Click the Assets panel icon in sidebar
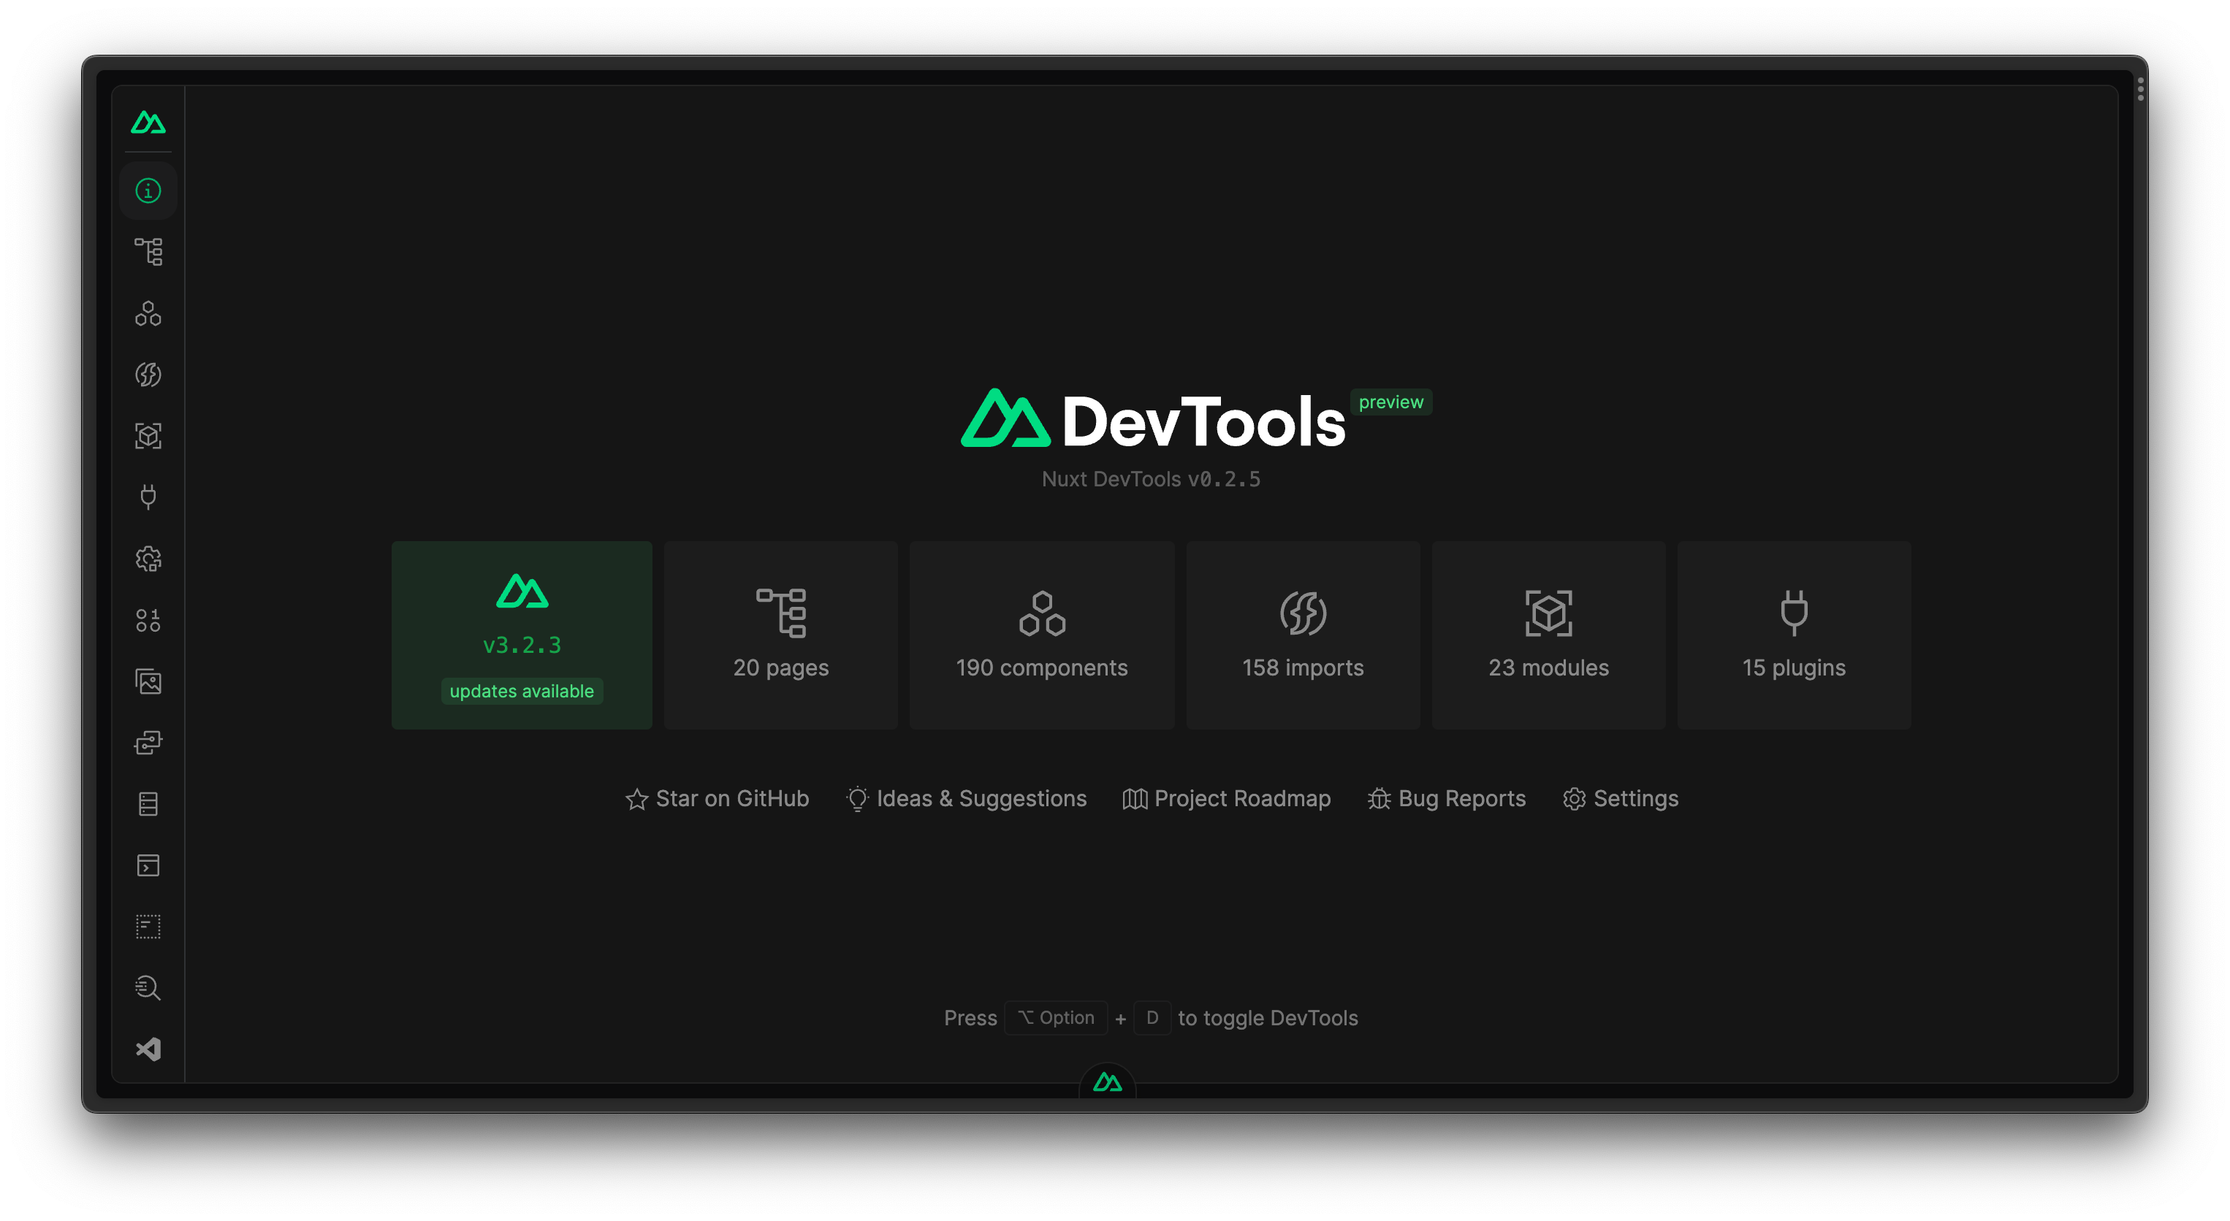2230x1221 pixels. (x=148, y=681)
